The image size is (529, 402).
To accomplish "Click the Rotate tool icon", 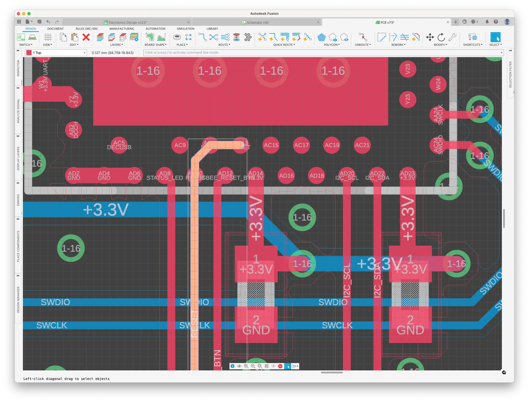I will coord(441,37).
